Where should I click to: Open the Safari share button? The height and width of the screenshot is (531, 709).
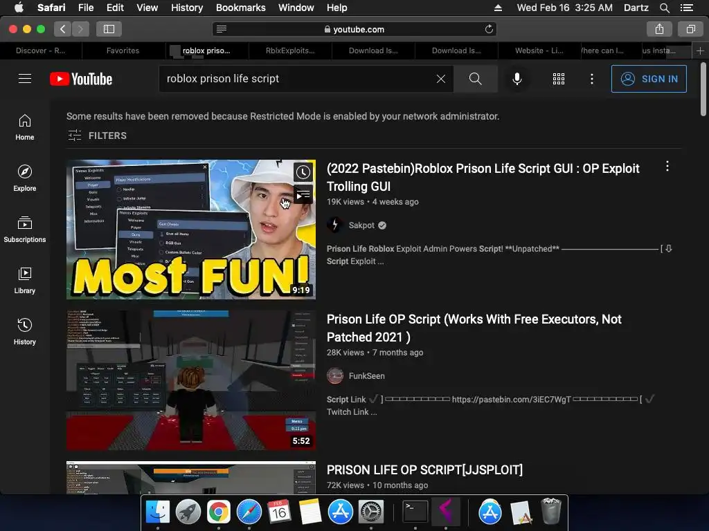659,29
